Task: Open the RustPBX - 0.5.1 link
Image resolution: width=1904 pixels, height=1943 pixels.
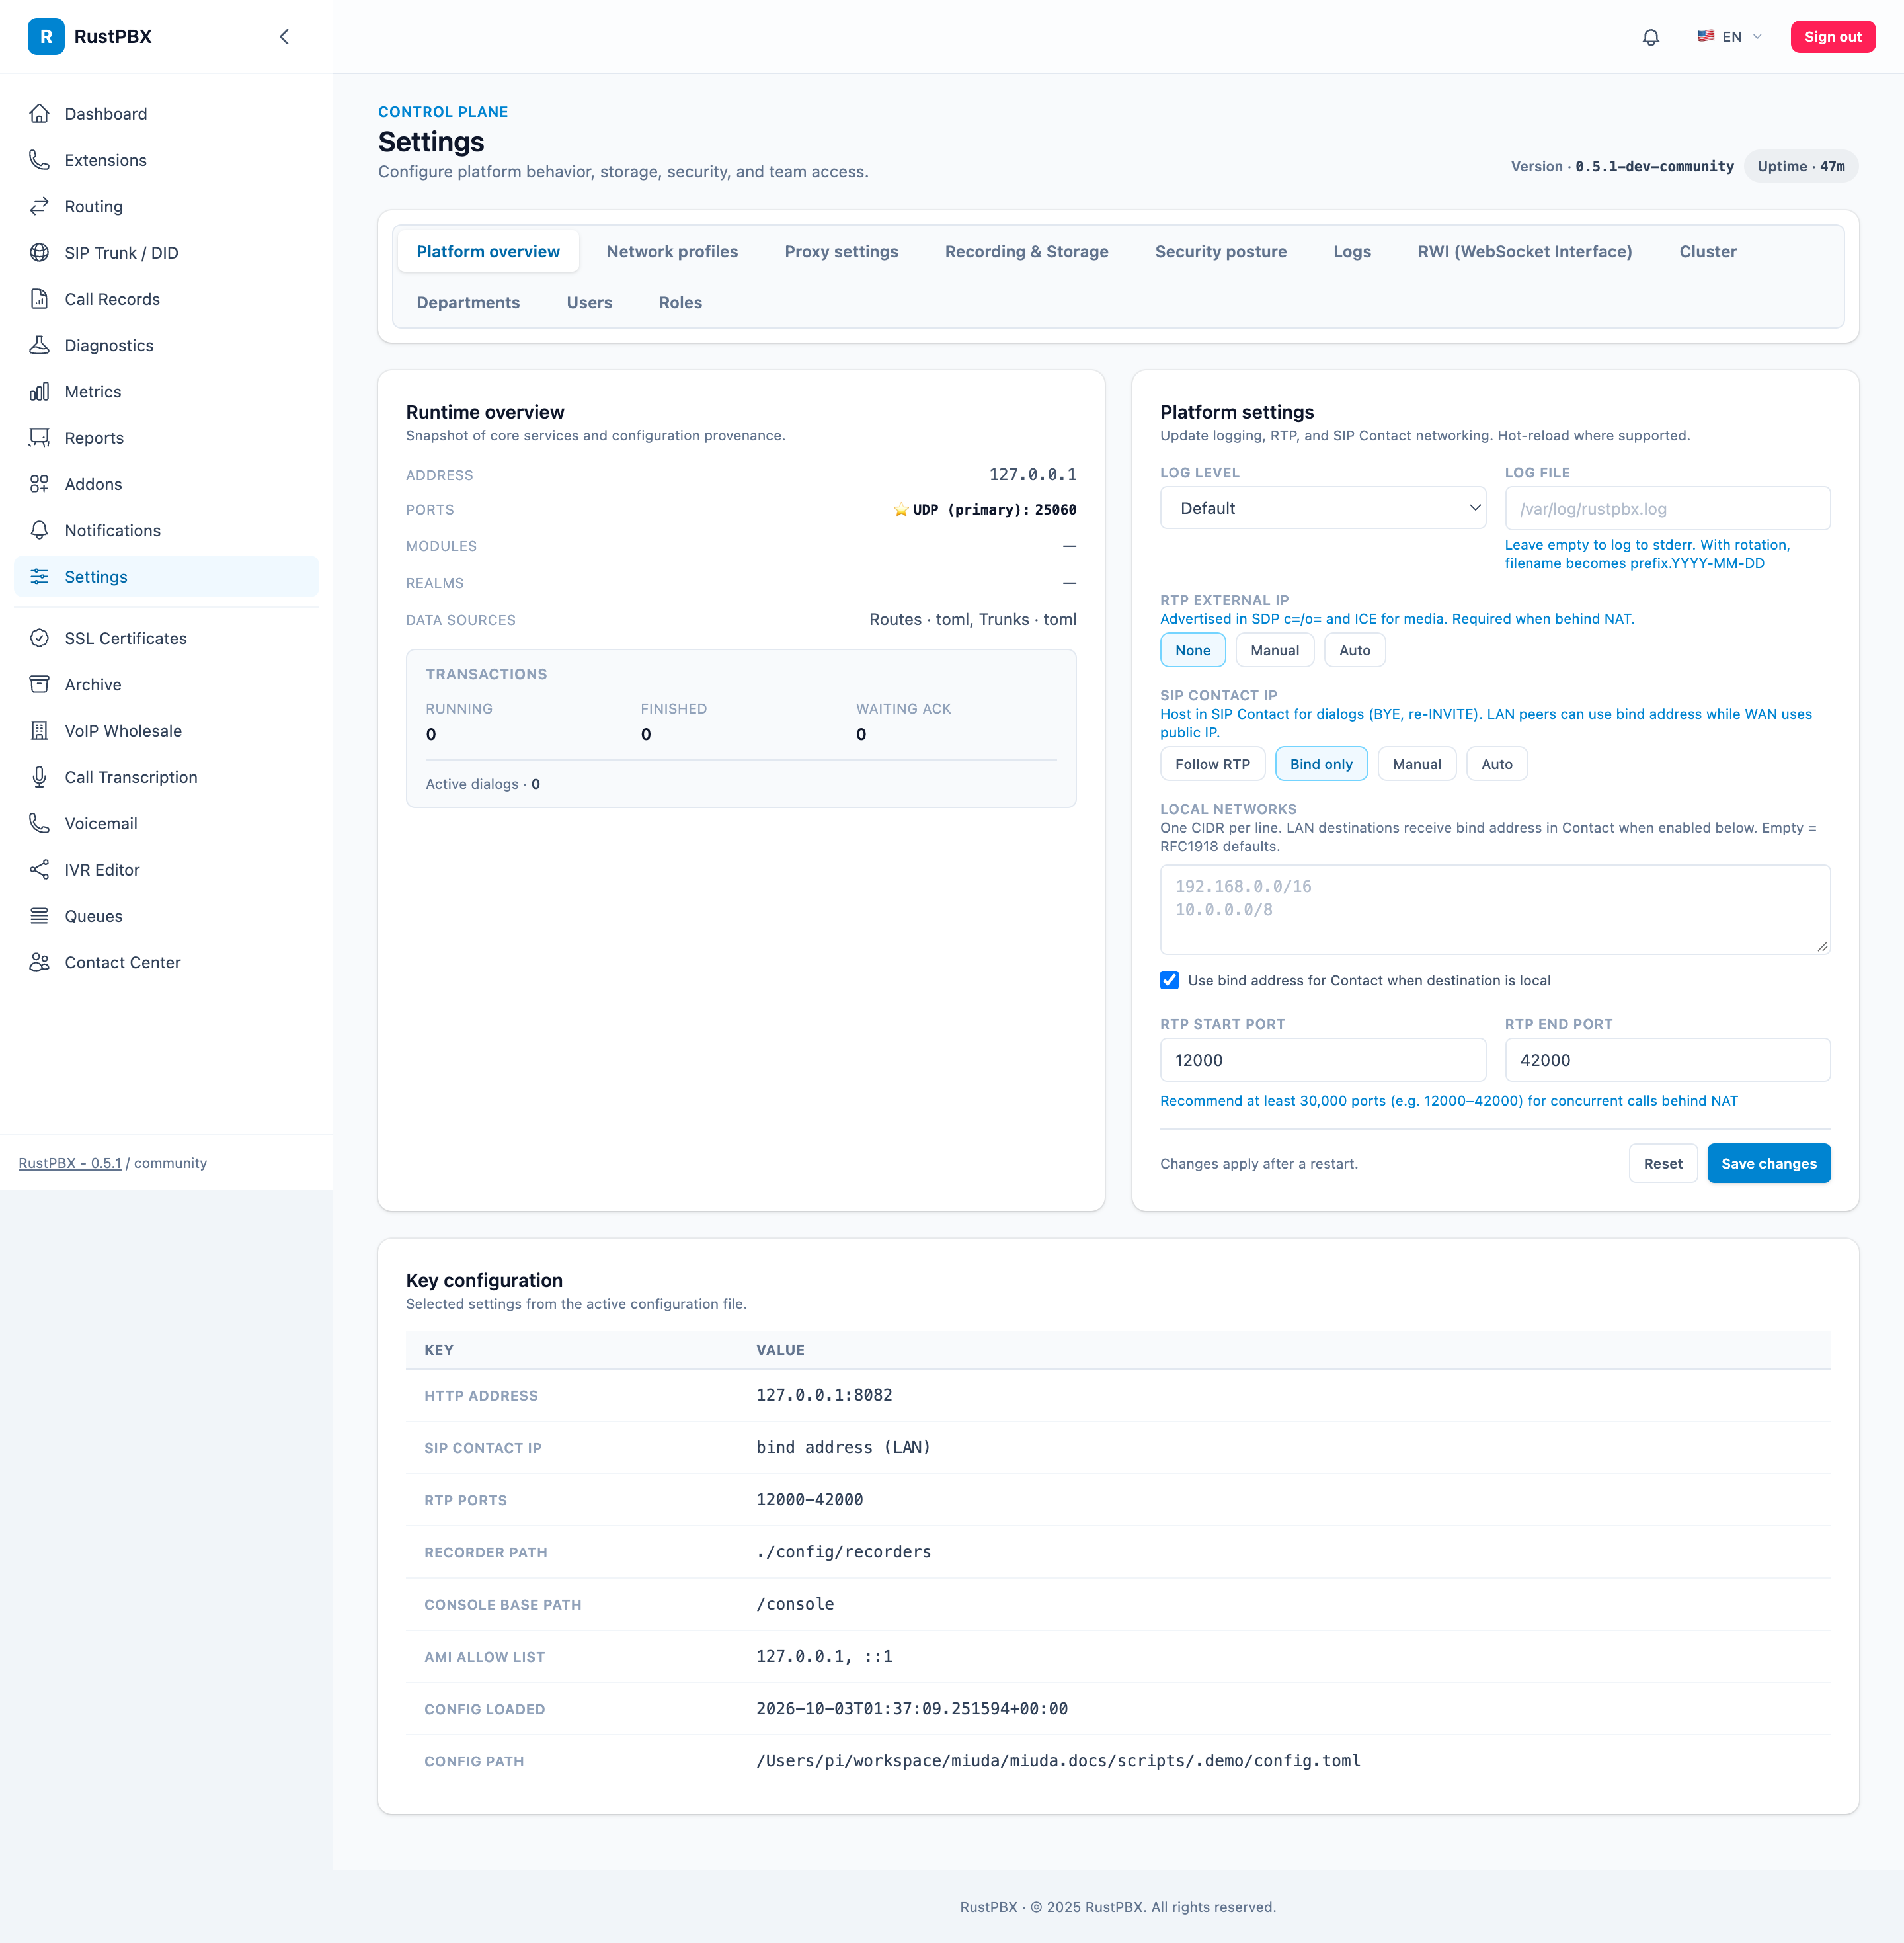Action: pos(69,1163)
